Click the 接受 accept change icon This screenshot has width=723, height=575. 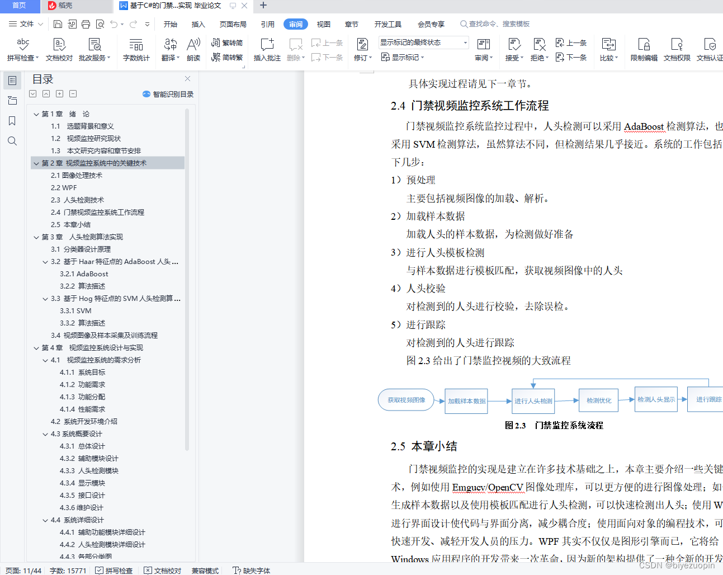pos(514,49)
